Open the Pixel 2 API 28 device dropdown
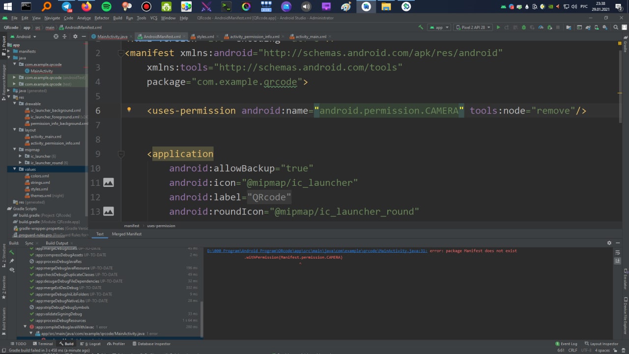 click(x=472, y=28)
